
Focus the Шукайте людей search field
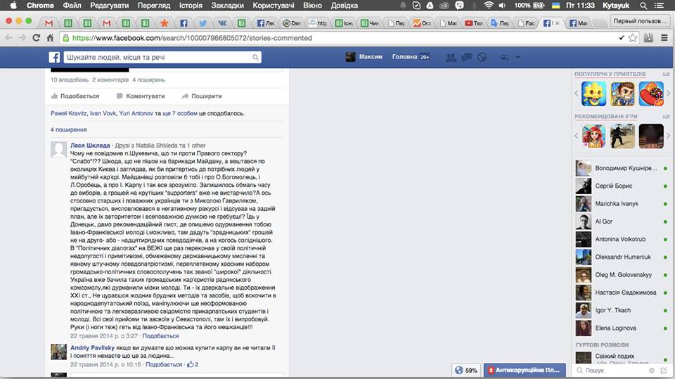[157, 57]
